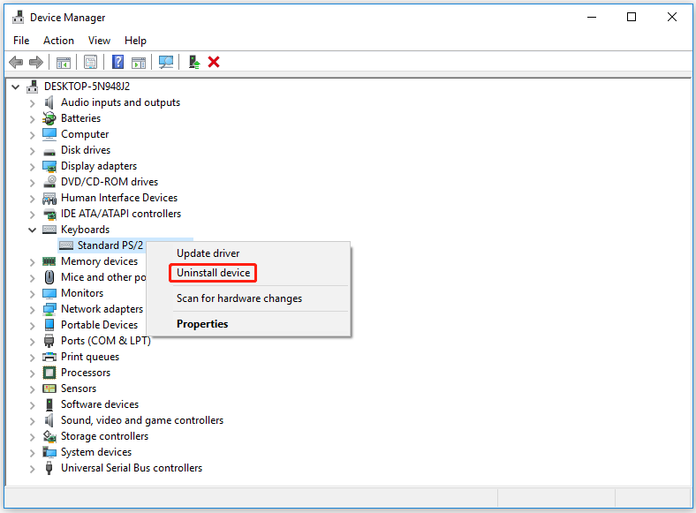Image resolution: width=696 pixels, height=513 pixels.
Task: Select the Display adapters label
Action: point(99,166)
